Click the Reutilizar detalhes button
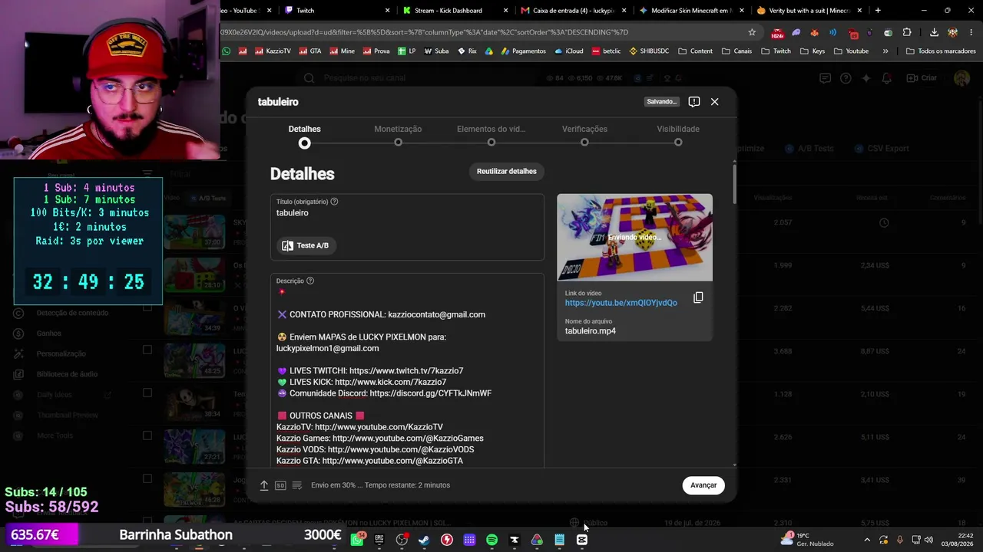Image resolution: width=983 pixels, height=552 pixels. [507, 171]
